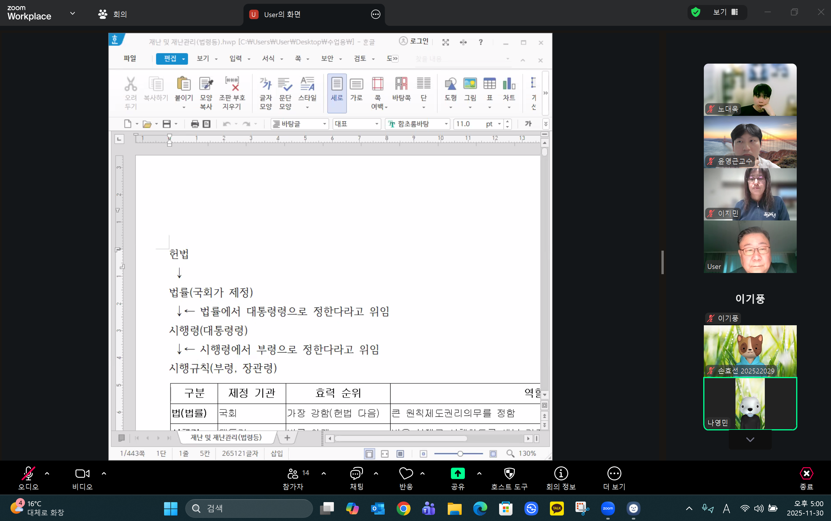
Task: Adjust the zoom level slider near 130%
Action: 461,454
